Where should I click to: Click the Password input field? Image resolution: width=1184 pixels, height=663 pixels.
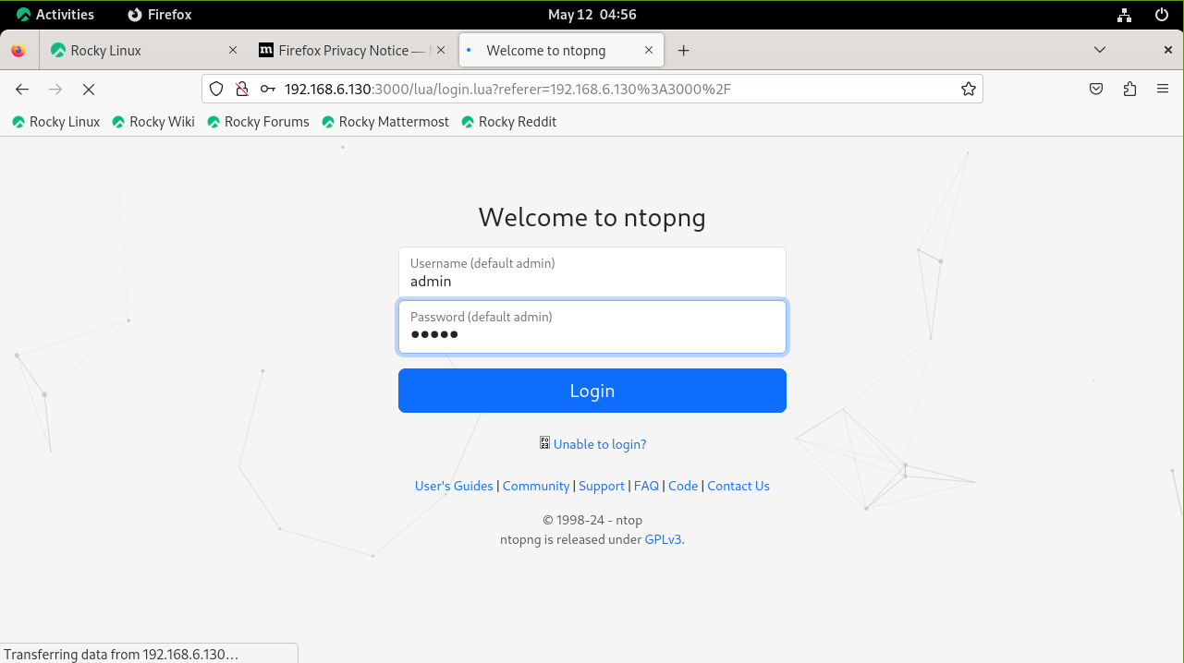click(x=592, y=327)
